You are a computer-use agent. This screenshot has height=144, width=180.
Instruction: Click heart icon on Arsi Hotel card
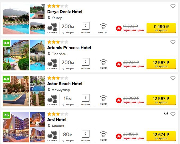[173, 114]
